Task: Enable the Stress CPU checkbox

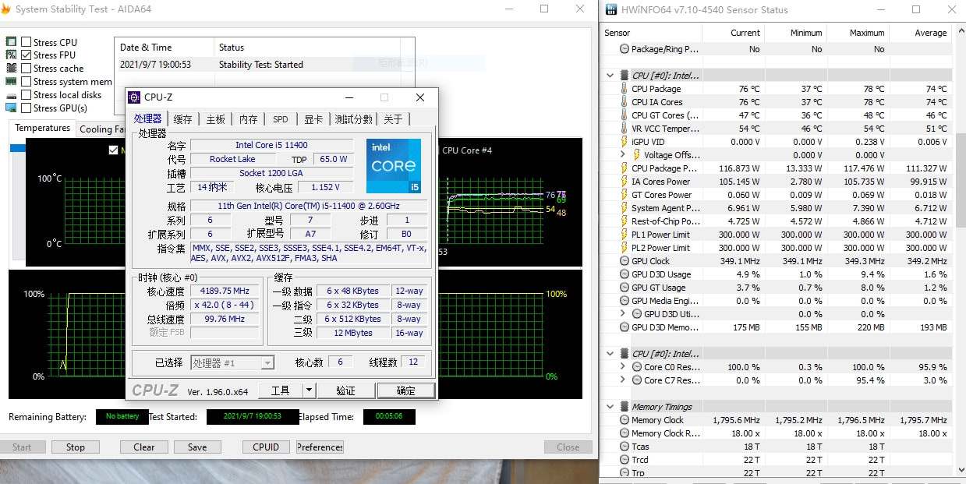Action: pyautogui.click(x=27, y=42)
